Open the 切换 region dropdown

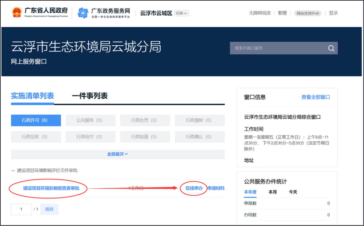(x=181, y=13)
